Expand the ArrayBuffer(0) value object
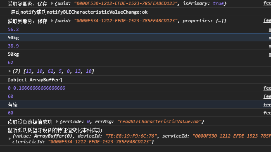The height and width of the screenshot is (152, 271). [10, 139]
